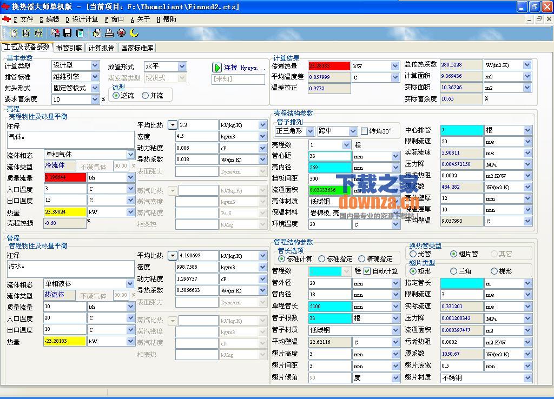Restore the inner document window
Image resolution: width=554 pixels, height=399 pixels.
(x=539, y=19)
